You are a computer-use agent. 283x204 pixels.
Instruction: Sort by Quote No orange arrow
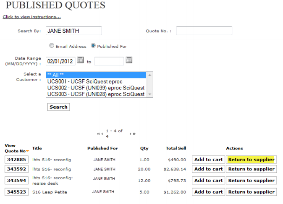(x=27, y=151)
